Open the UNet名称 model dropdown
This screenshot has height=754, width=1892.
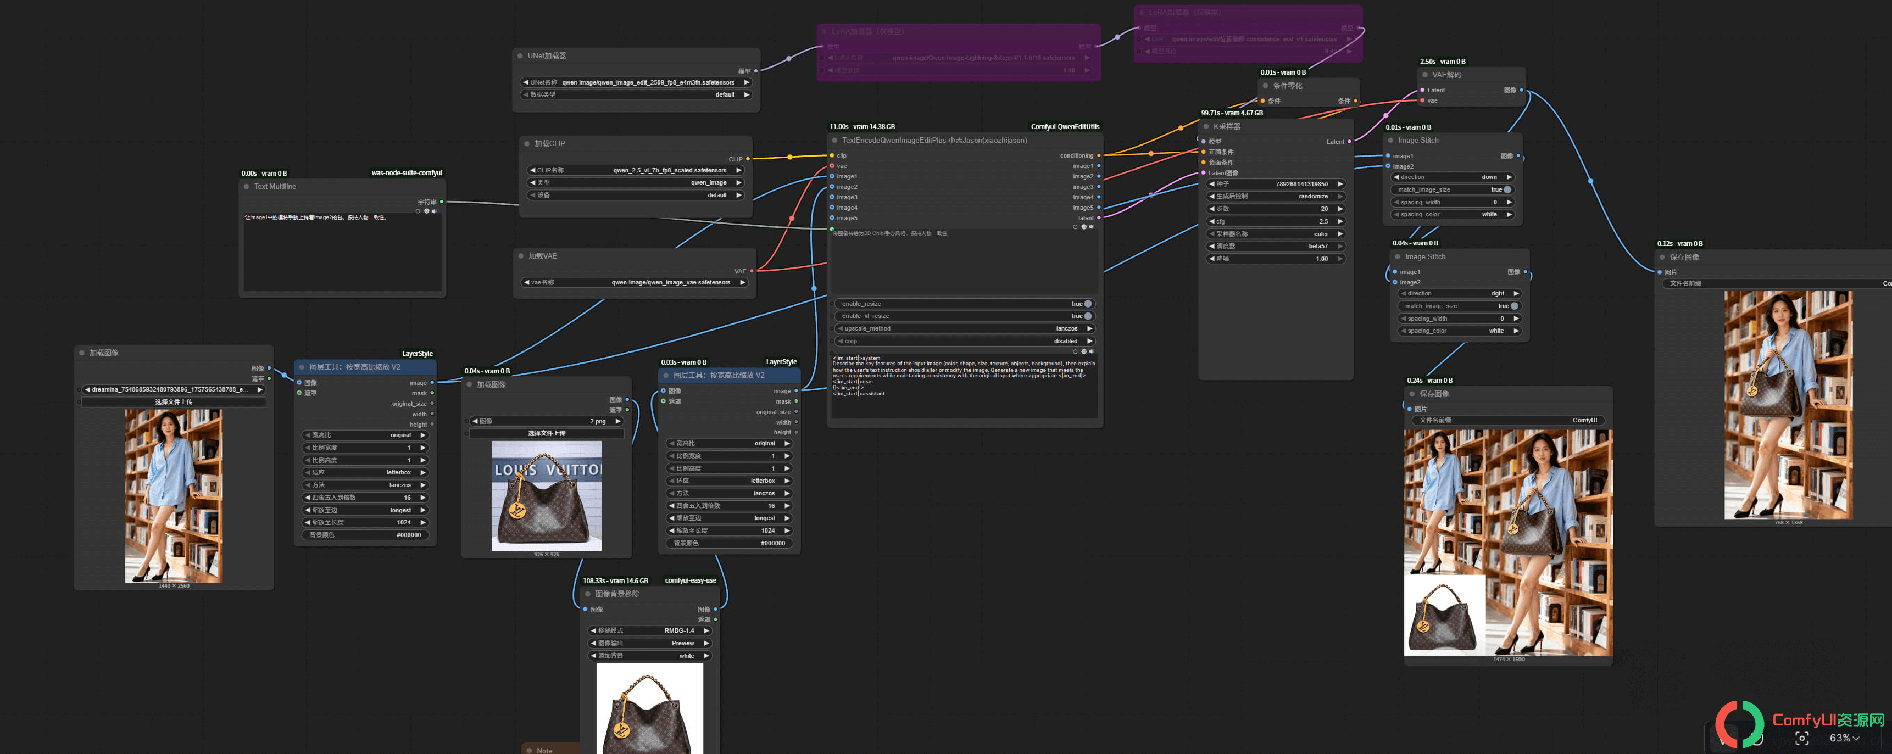(636, 83)
